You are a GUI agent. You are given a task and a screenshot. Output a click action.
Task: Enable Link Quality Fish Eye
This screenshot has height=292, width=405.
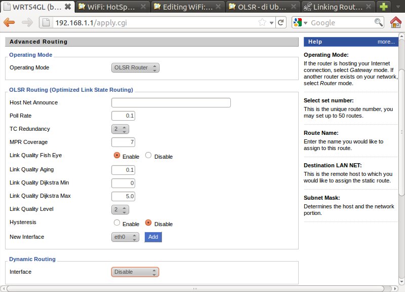(117, 155)
